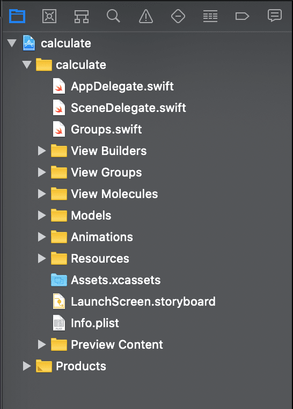Open the Symbol navigator hierarchy icon
This screenshot has height=409, width=293.
point(82,17)
